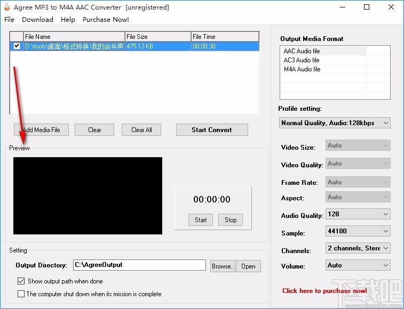Open the File menu
The height and width of the screenshot is (309, 404).
pyautogui.click(x=9, y=20)
